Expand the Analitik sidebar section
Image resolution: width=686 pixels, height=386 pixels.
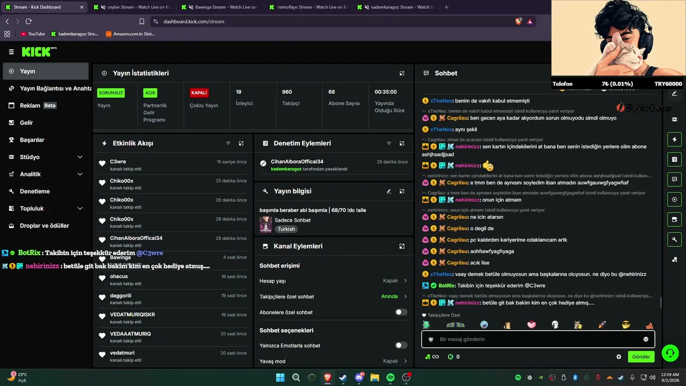[x=46, y=174]
